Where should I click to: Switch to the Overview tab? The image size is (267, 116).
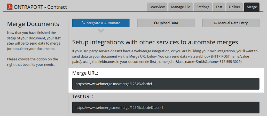point(157,7)
